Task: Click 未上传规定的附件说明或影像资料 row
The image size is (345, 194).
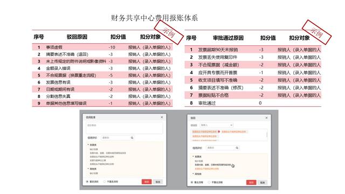Action: tap(76, 61)
